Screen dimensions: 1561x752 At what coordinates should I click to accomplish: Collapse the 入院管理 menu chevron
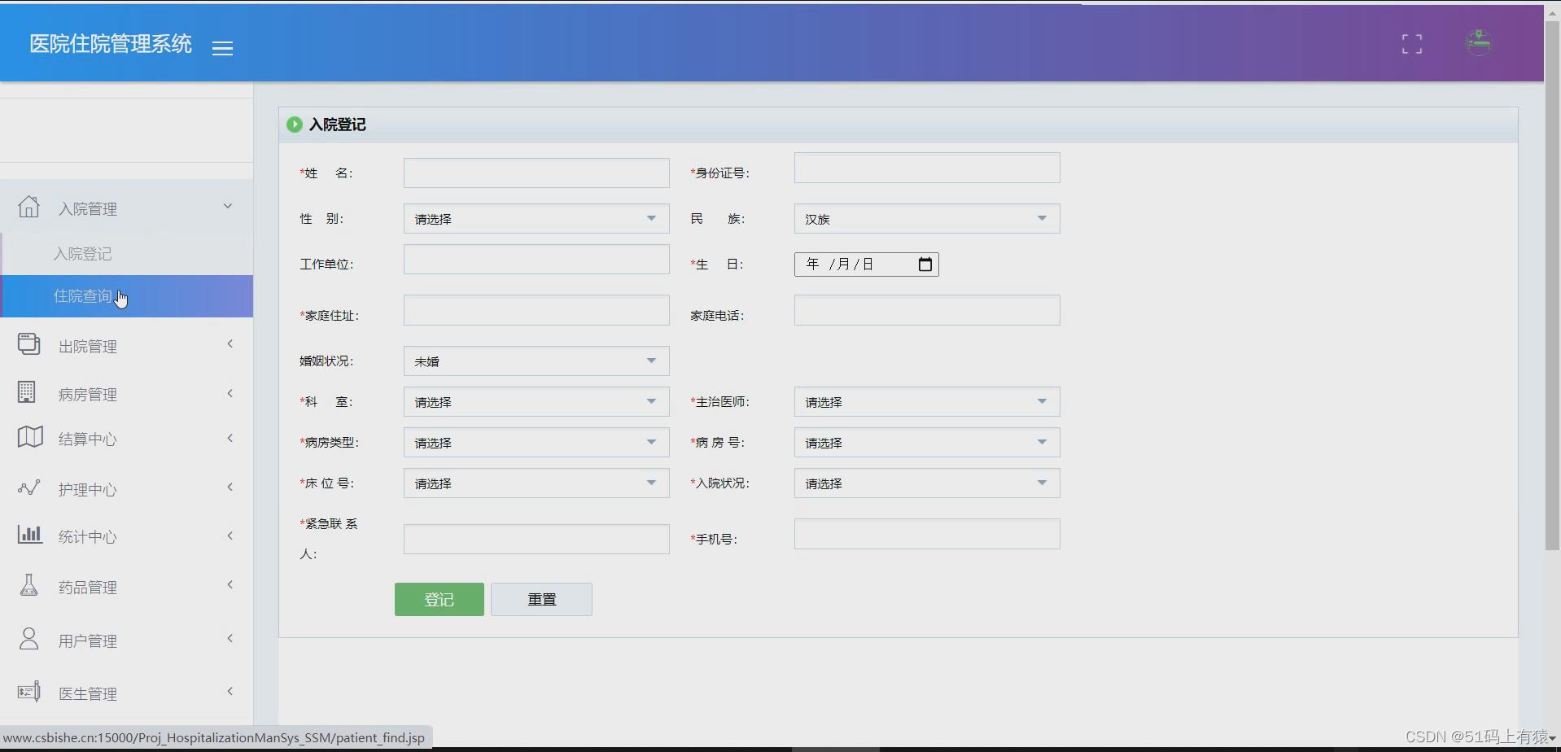pos(228,206)
